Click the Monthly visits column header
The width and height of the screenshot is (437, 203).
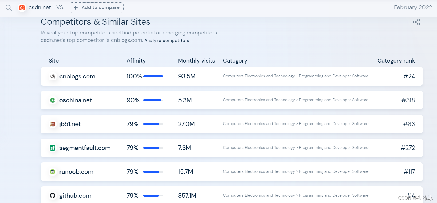(x=196, y=61)
